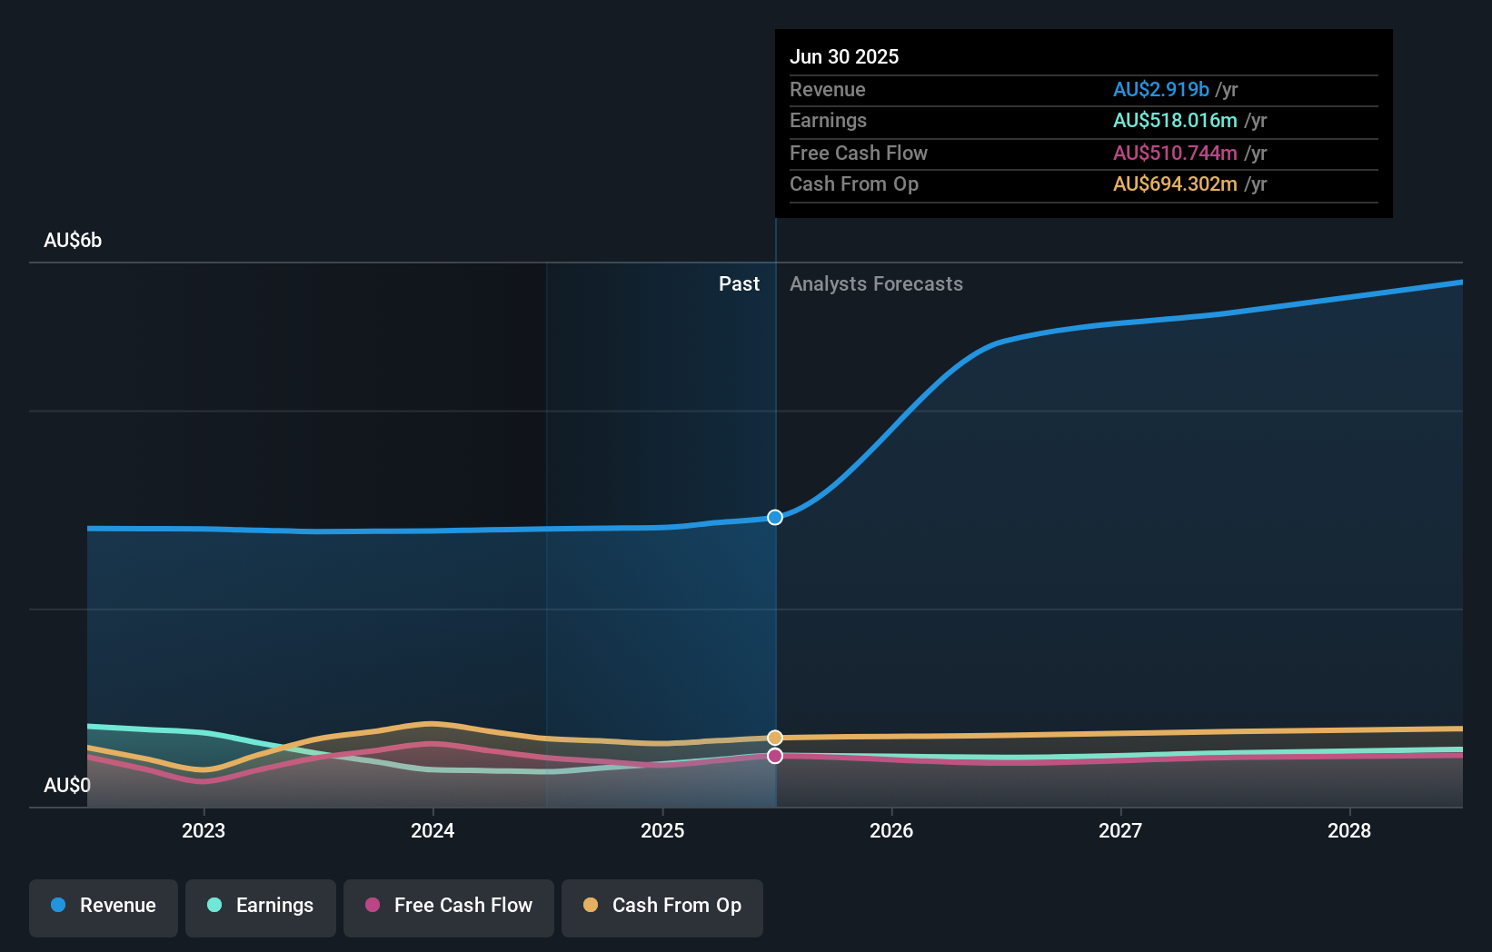1492x952 pixels.
Task: Toggle the Cash From Op series visibility
Action: point(661,906)
